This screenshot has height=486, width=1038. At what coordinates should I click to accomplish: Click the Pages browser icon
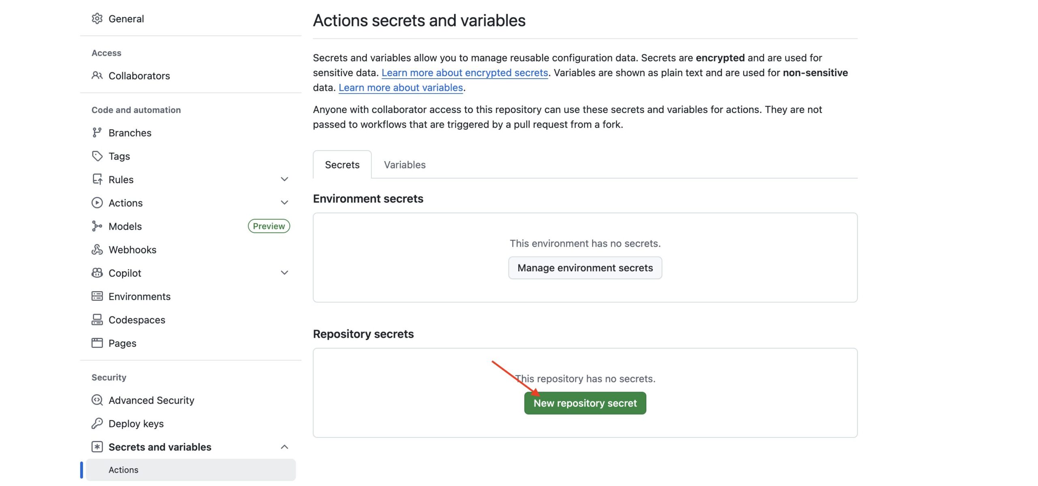click(x=97, y=343)
